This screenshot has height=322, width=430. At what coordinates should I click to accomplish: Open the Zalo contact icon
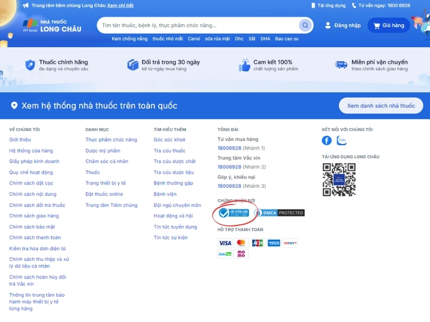coord(341,141)
